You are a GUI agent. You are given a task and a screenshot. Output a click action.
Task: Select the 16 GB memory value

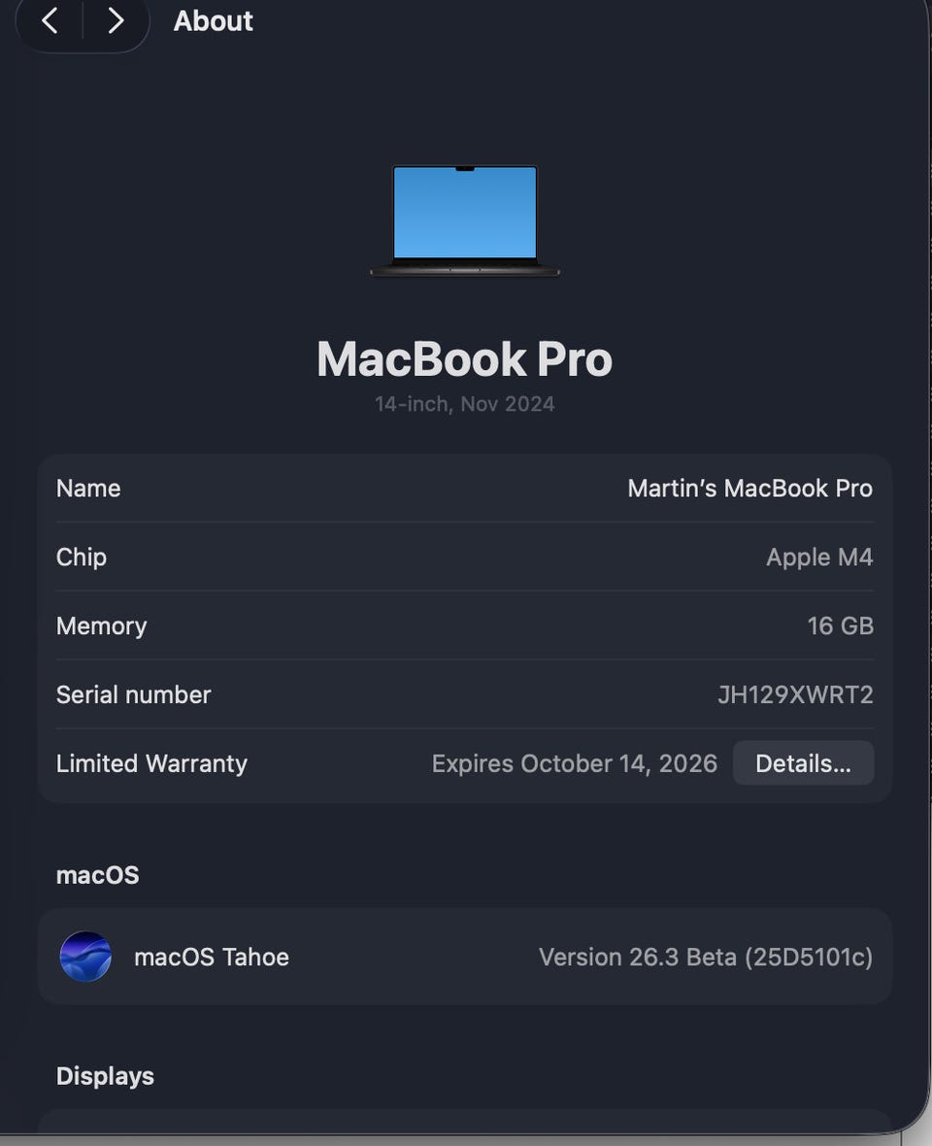click(840, 625)
